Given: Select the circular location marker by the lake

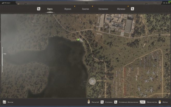Looking at the screenshot, I should 92,81.
